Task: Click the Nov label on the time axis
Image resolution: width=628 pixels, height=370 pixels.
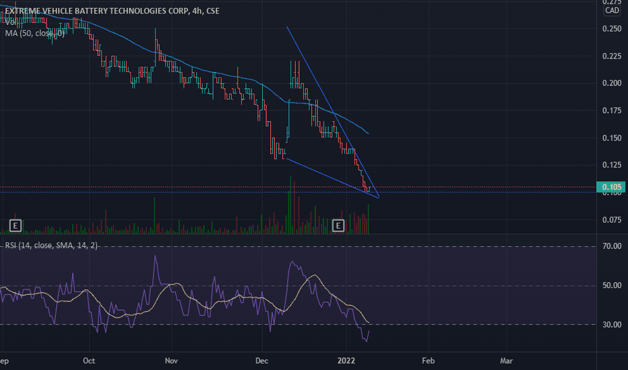Action: (171, 361)
